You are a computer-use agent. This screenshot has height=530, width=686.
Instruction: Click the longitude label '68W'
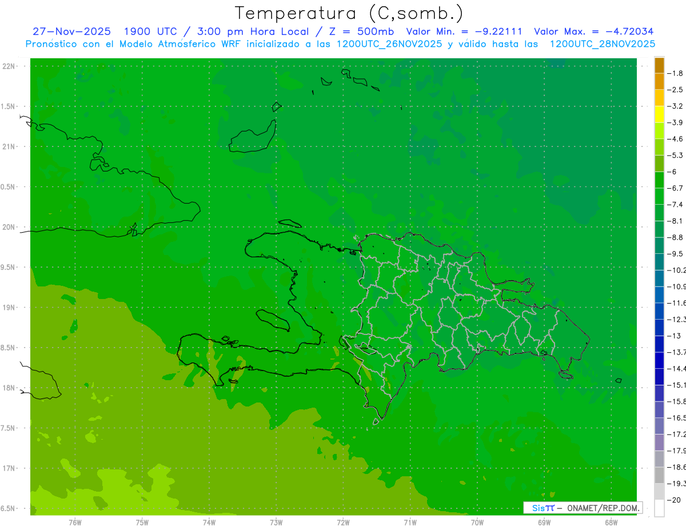click(x=611, y=522)
